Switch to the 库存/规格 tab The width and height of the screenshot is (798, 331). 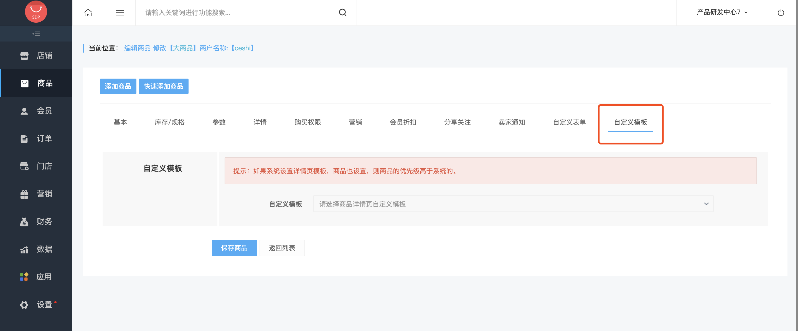click(169, 122)
